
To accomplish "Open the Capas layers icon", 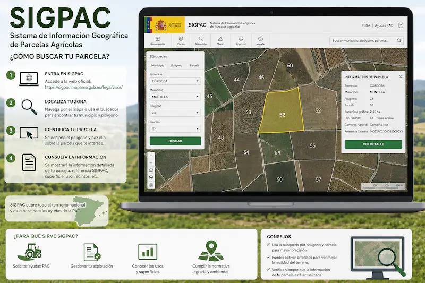I will click(181, 41).
